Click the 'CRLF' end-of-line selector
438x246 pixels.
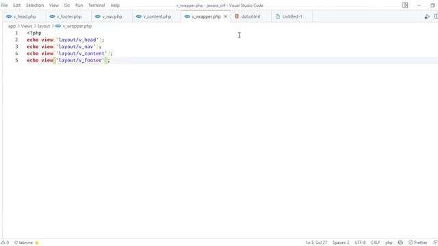[x=375, y=243]
